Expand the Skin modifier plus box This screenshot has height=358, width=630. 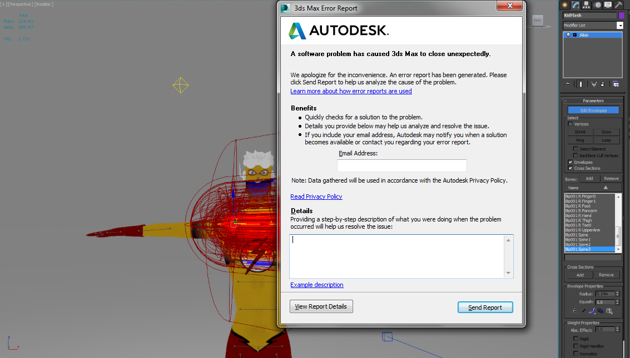point(575,35)
